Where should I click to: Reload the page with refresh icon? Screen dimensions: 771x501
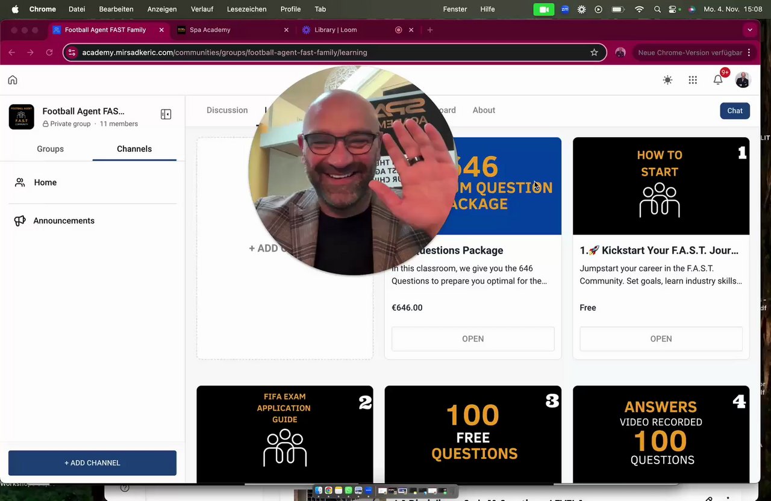coord(49,52)
